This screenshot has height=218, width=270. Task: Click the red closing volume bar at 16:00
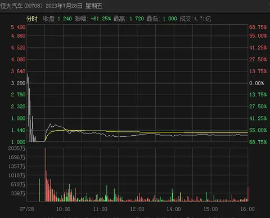click(x=248, y=194)
